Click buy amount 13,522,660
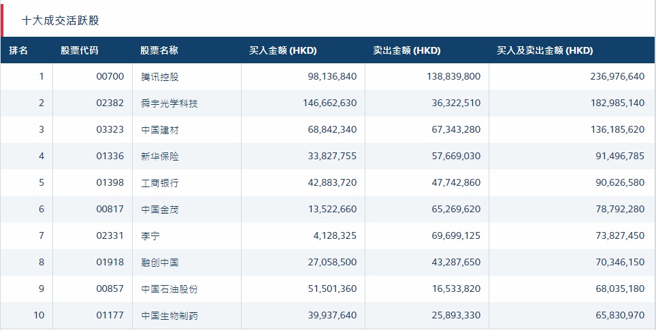The image size is (656, 330). [331, 209]
